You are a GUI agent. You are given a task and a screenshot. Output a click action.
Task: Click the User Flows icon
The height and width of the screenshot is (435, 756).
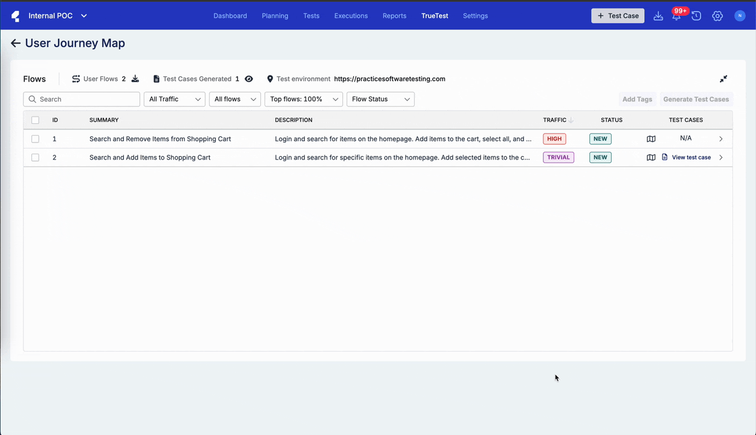76,79
